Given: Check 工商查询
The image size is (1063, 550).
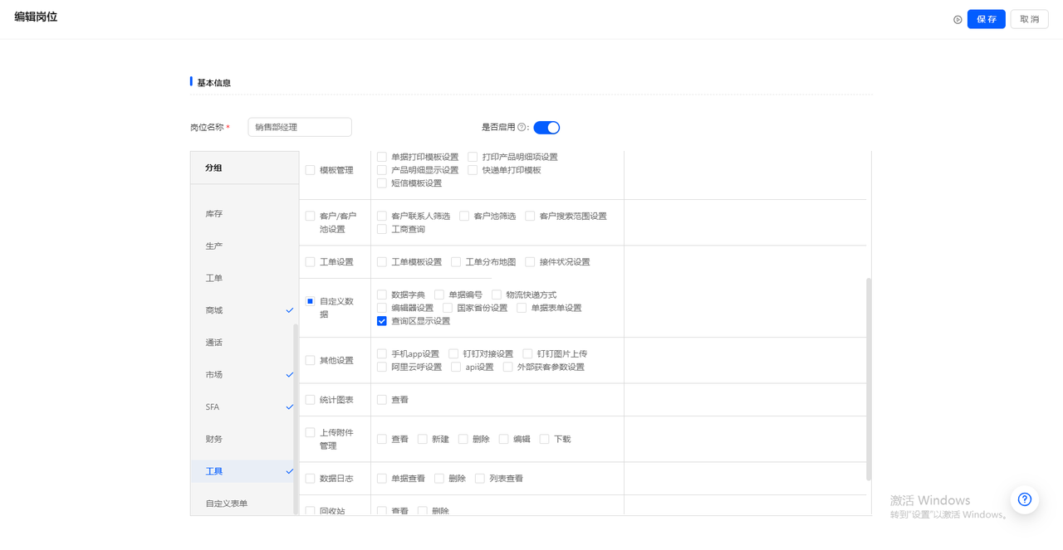Looking at the screenshot, I should (382, 229).
